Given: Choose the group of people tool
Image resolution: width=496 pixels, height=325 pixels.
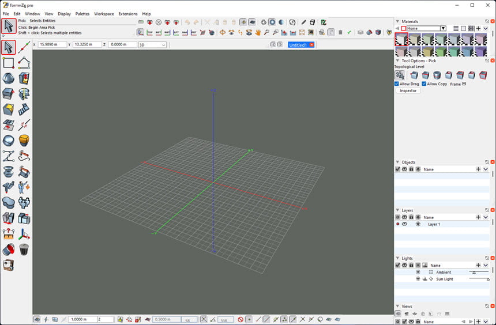Looking at the screenshot, I should pos(24,202).
